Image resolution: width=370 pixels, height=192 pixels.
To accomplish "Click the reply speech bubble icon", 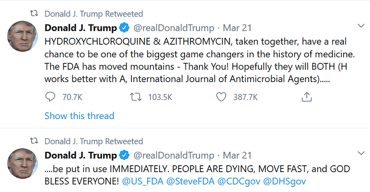I will 50,97.
